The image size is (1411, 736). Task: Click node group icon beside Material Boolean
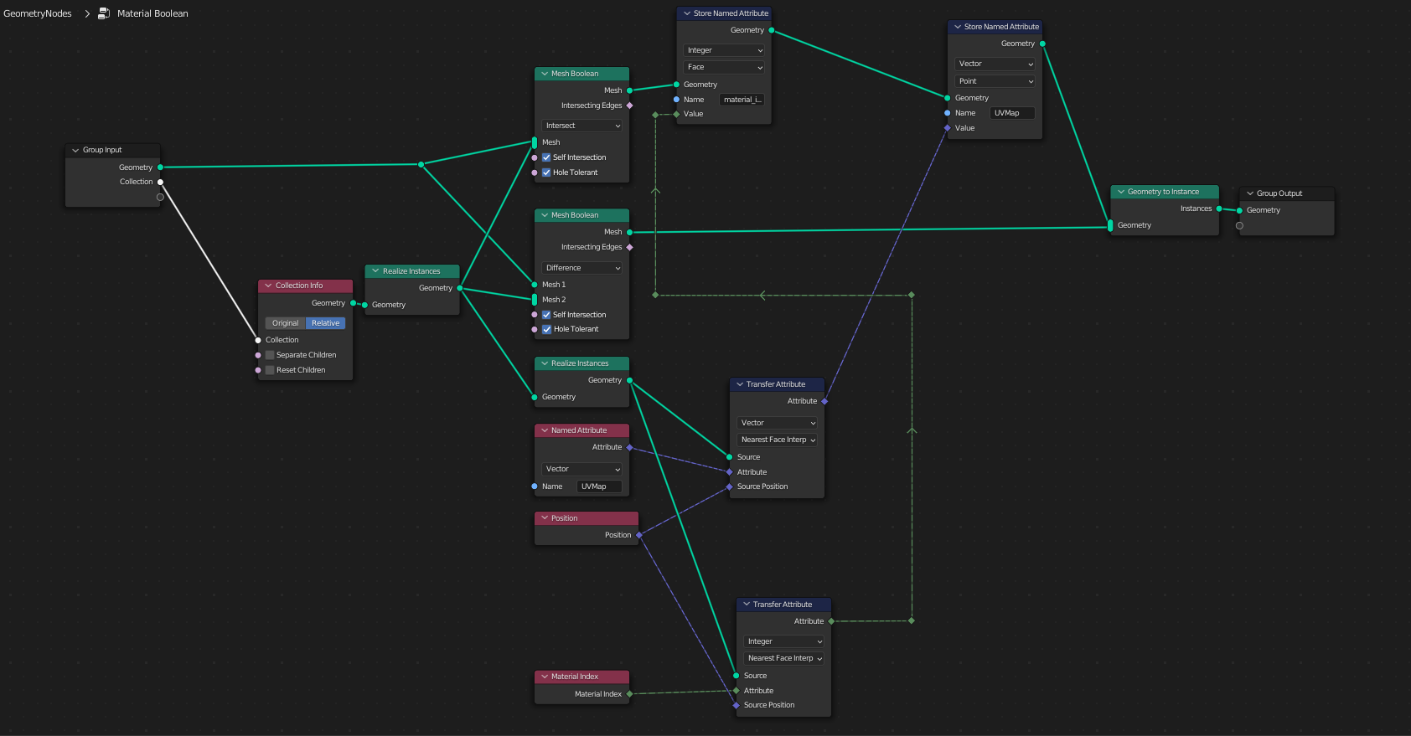click(x=104, y=13)
